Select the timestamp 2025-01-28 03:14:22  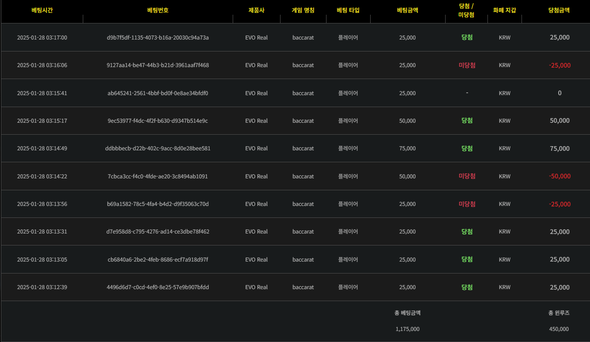point(42,177)
